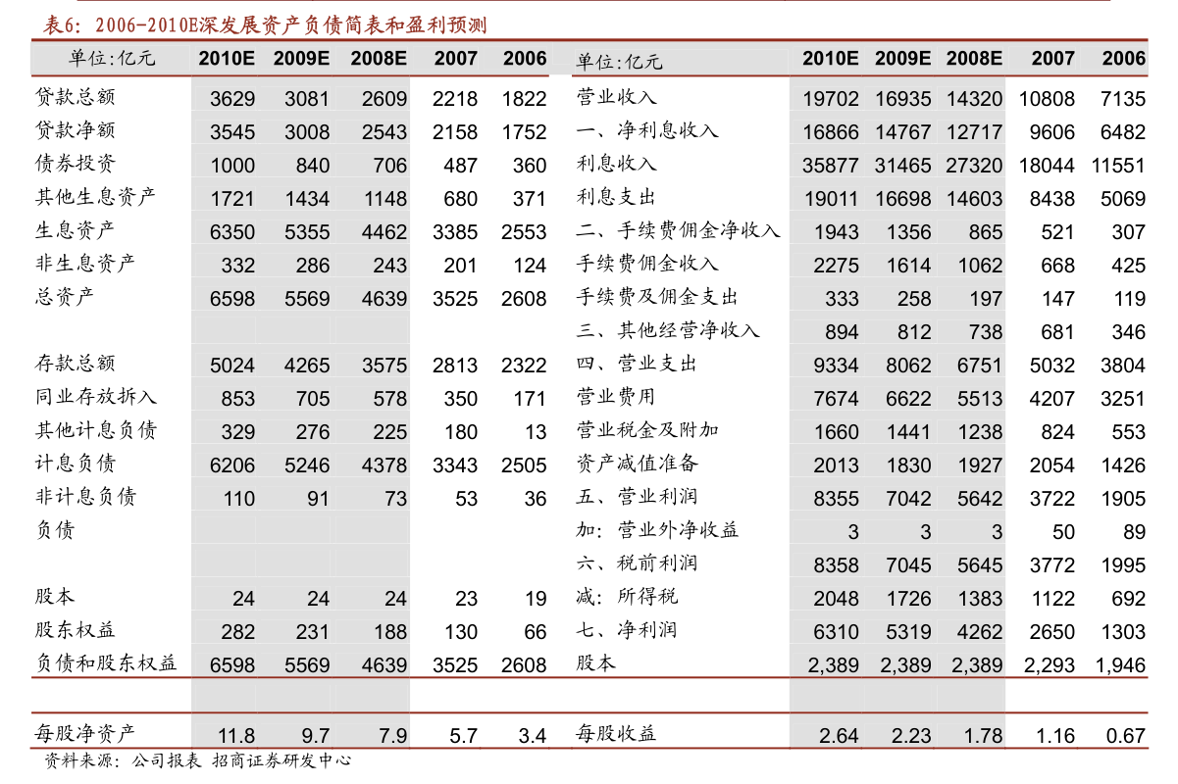Click the red table title mentioning 2006-2010E
1178x784 pixels.
pyautogui.click(x=265, y=24)
